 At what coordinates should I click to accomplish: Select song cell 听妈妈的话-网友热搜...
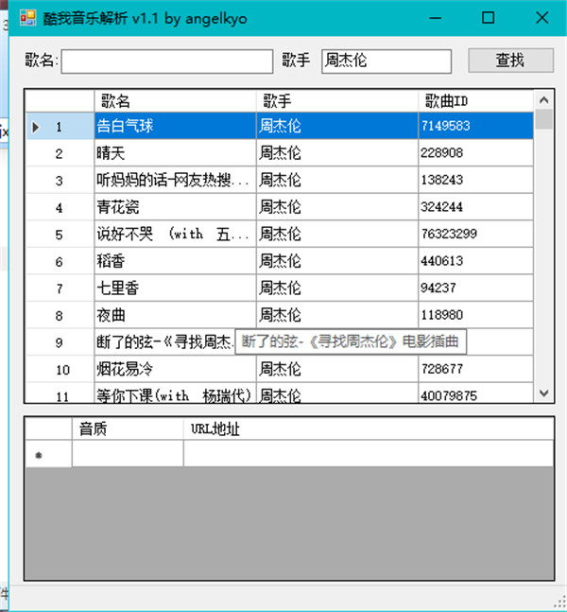175,180
